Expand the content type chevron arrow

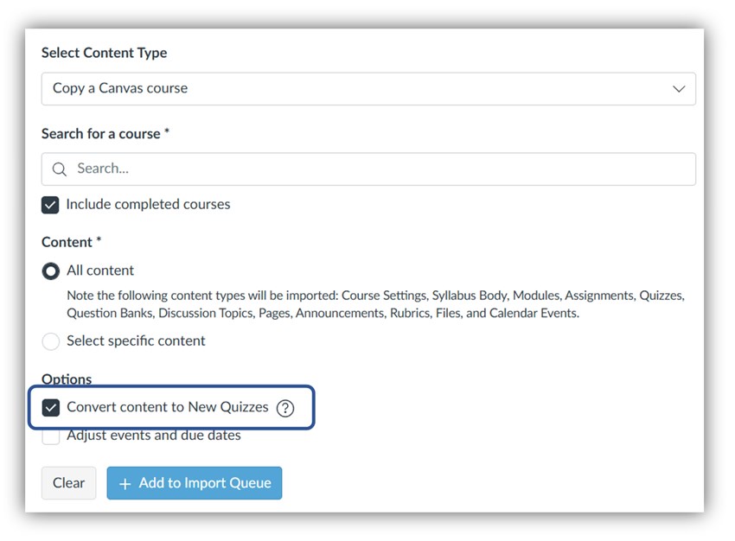(x=679, y=89)
